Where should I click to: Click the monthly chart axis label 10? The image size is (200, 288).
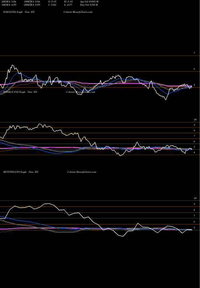pyautogui.click(x=195, y=198)
